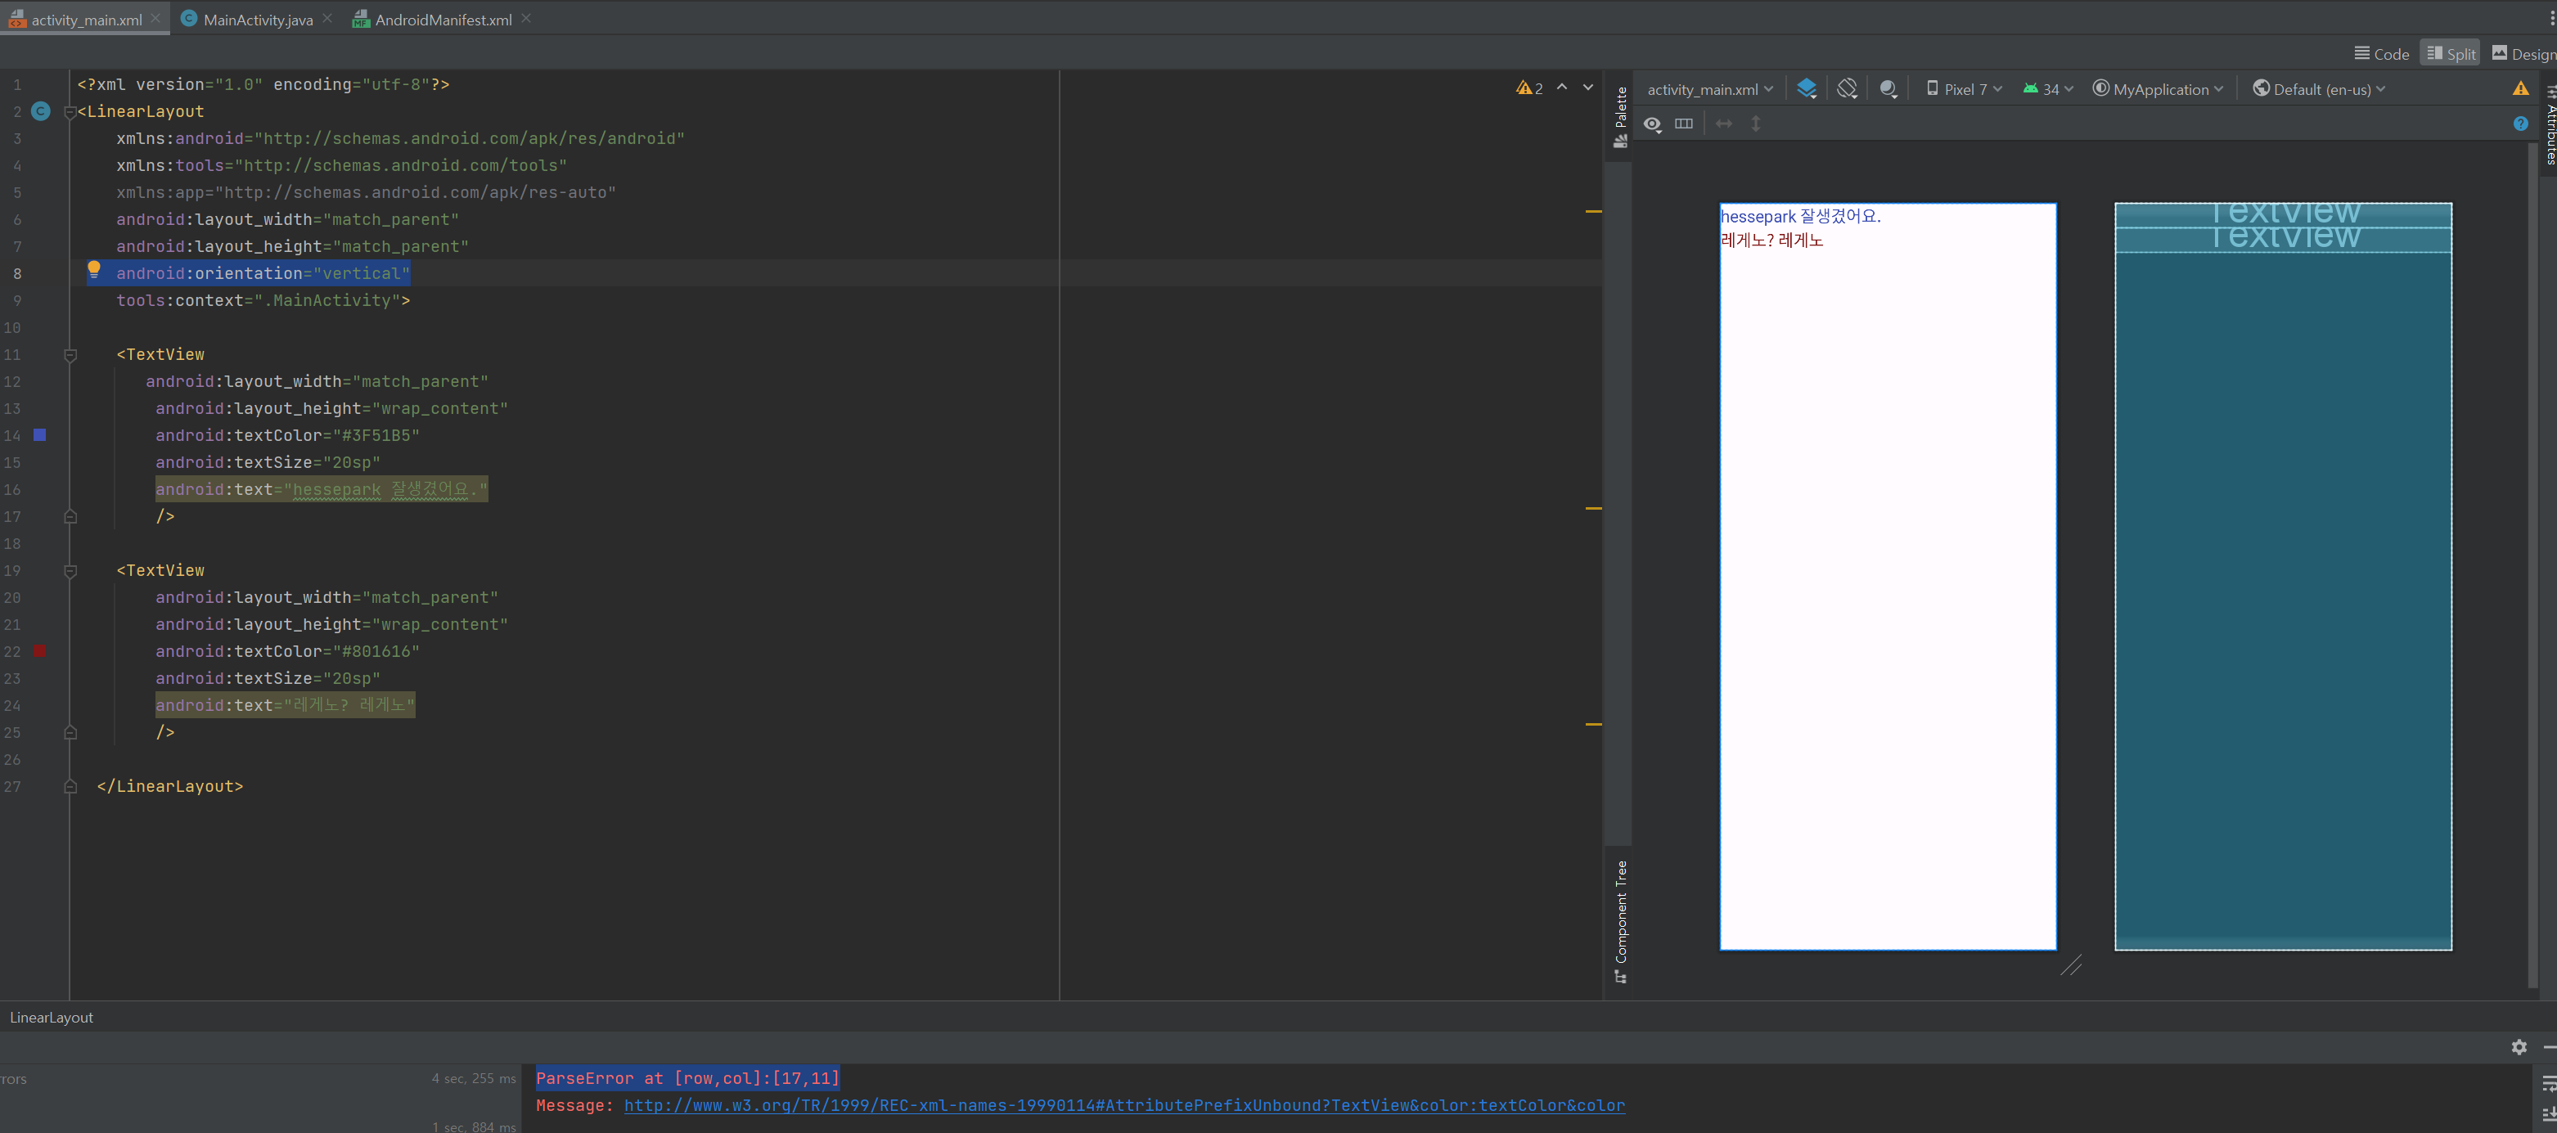Jump to previous highlighted warning arrow
Screen dimensions: 2557x1133
tap(1561, 88)
